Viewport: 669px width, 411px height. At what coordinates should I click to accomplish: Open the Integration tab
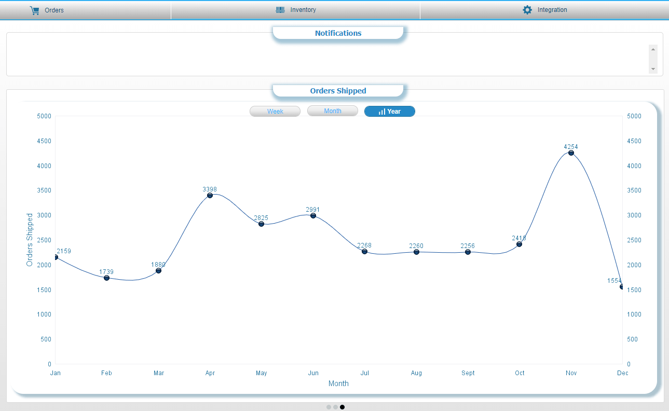(x=544, y=10)
